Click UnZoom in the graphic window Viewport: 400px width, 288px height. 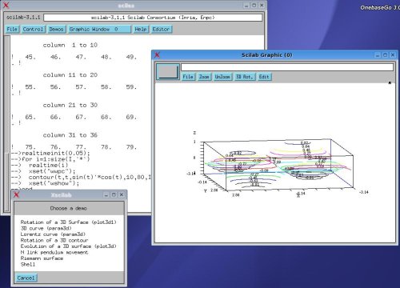tap(222, 77)
